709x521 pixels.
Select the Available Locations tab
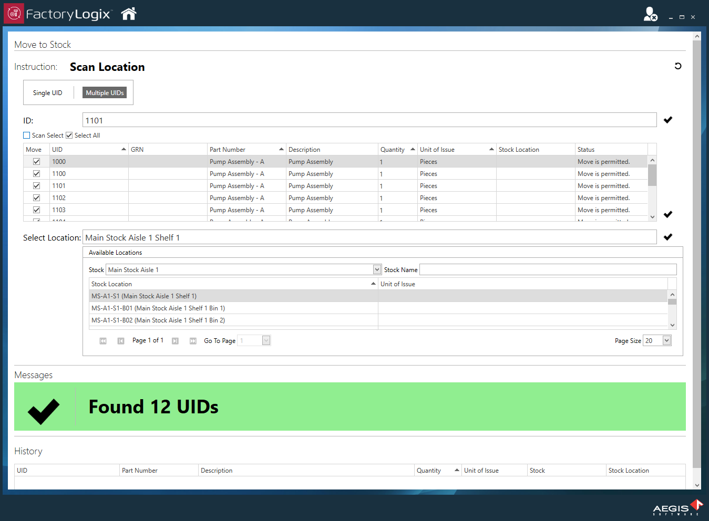(115, 253)
